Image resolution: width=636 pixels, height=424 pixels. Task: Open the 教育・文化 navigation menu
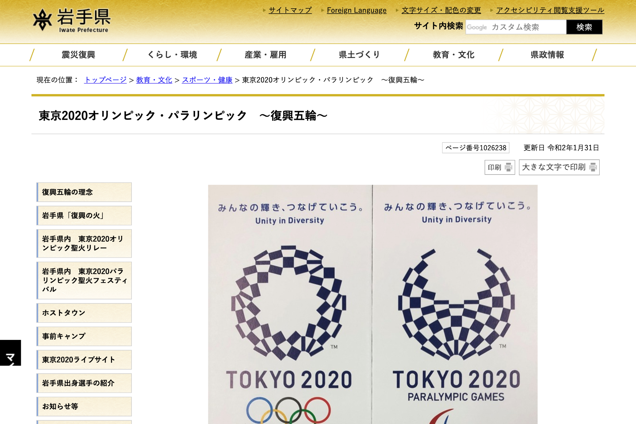coord(453,55)
